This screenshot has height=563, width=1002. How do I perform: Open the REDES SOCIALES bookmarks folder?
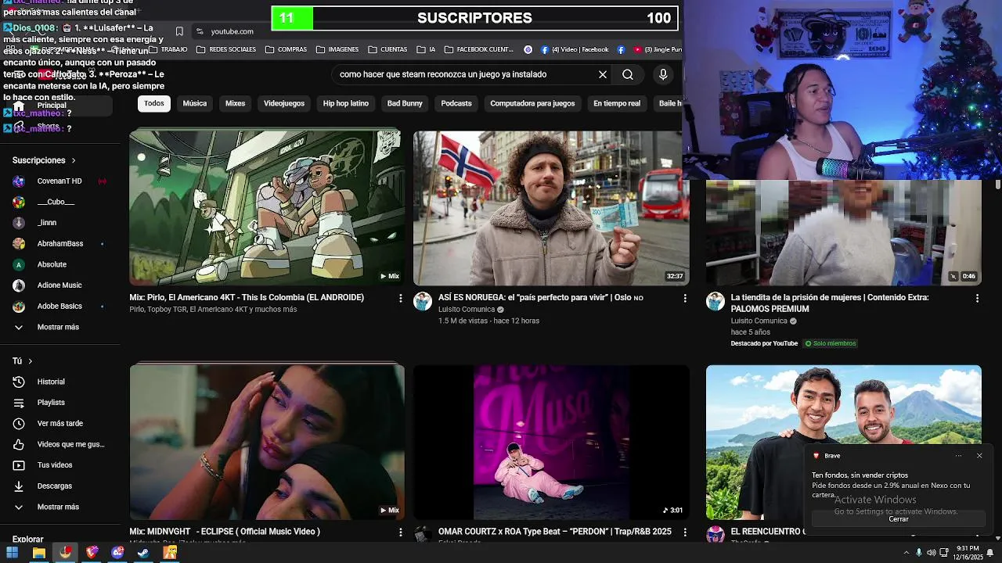(226, 49)
